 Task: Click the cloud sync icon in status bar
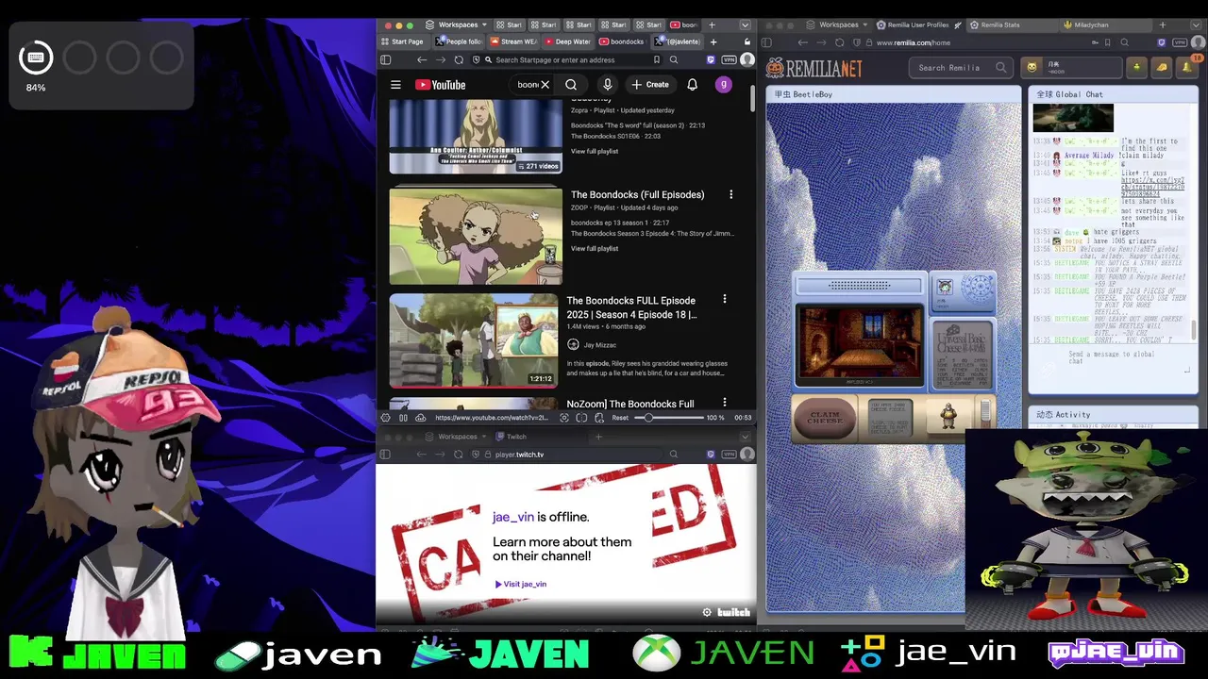[x=420, y=418]
